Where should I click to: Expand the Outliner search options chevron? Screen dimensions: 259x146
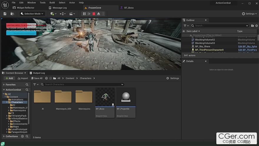coord(247,26)
